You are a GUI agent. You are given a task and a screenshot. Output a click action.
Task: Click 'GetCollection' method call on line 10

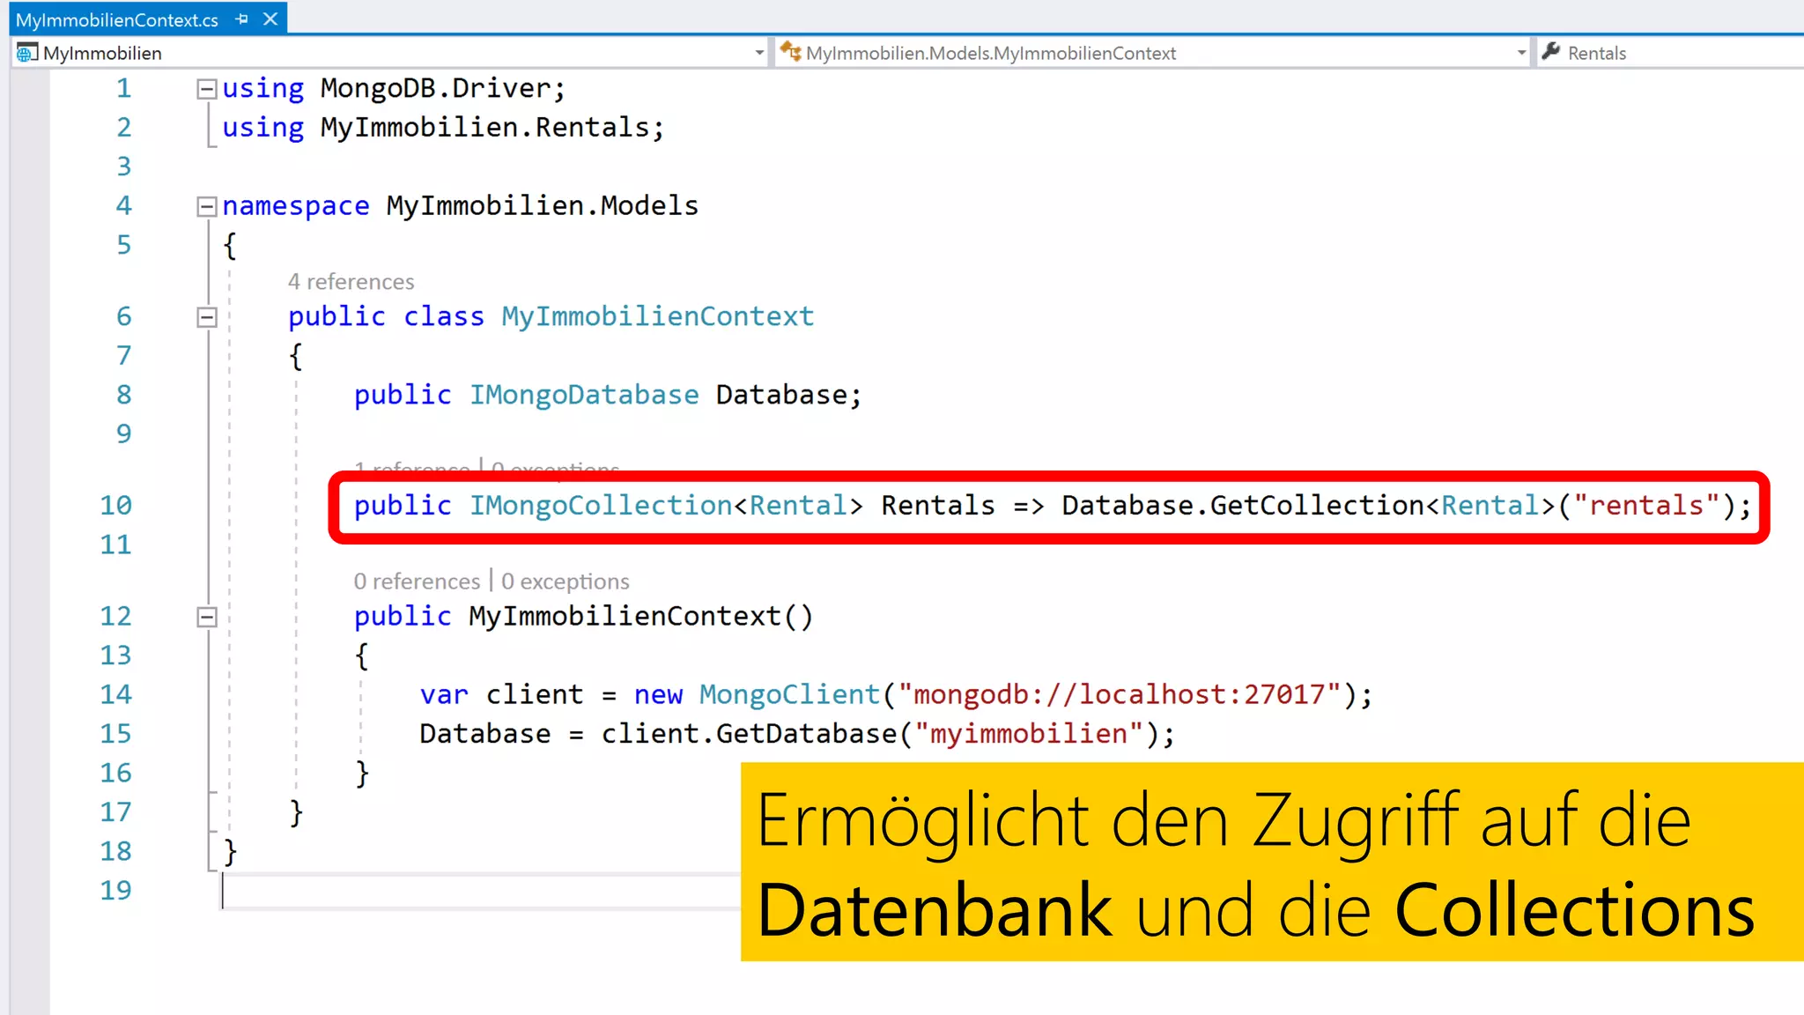coord(1318,506)
